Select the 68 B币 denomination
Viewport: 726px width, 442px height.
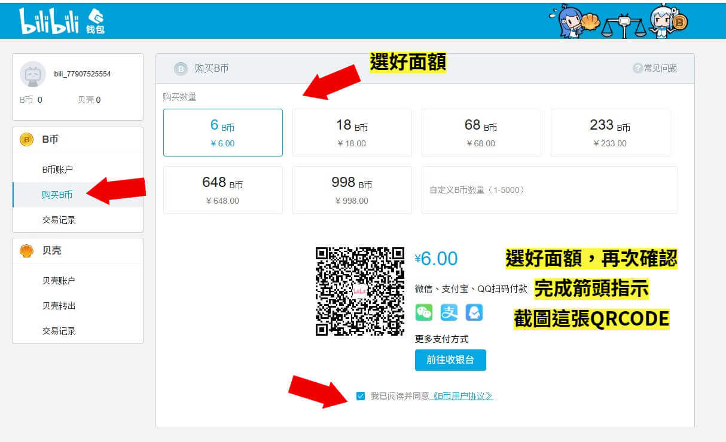(481, 132)
